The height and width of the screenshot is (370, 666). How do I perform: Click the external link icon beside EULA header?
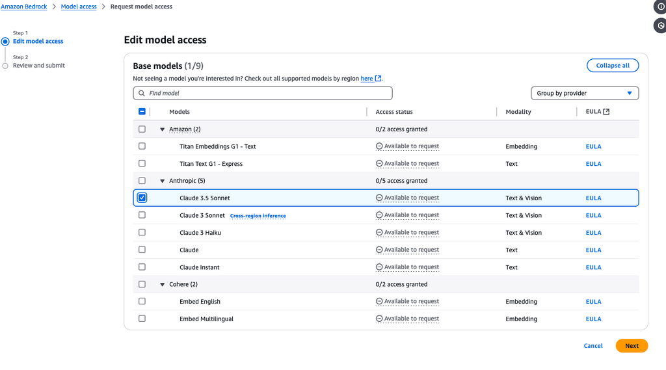[606, 112]
